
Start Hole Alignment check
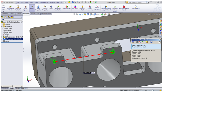25,8
